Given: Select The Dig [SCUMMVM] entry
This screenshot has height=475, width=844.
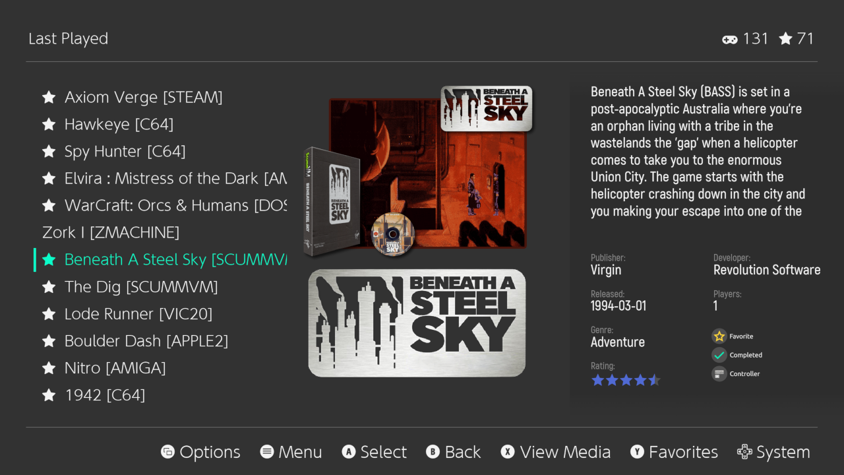Looking at the screenshot, I should coord(140,287).
